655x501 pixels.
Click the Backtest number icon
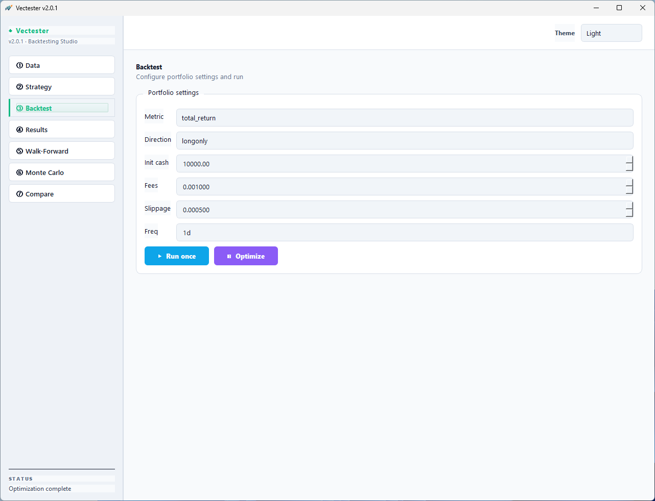(x=19, y=108)
